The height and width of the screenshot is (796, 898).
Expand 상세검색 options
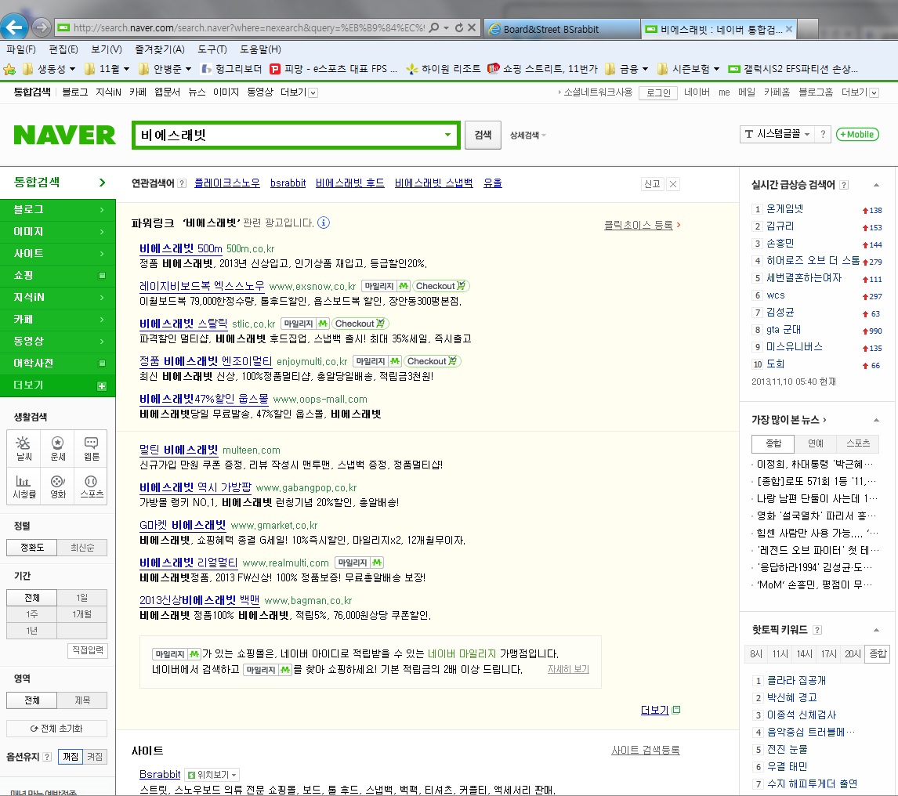pyautogui.click(x=527, y=136)
